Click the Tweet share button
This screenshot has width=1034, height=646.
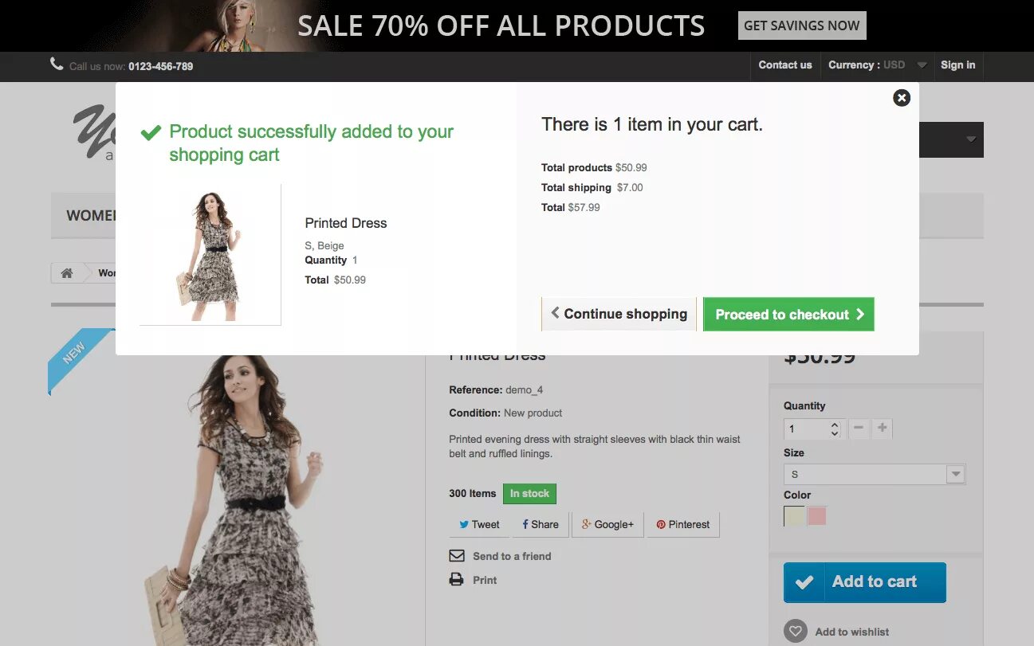(x=479, y=524)
